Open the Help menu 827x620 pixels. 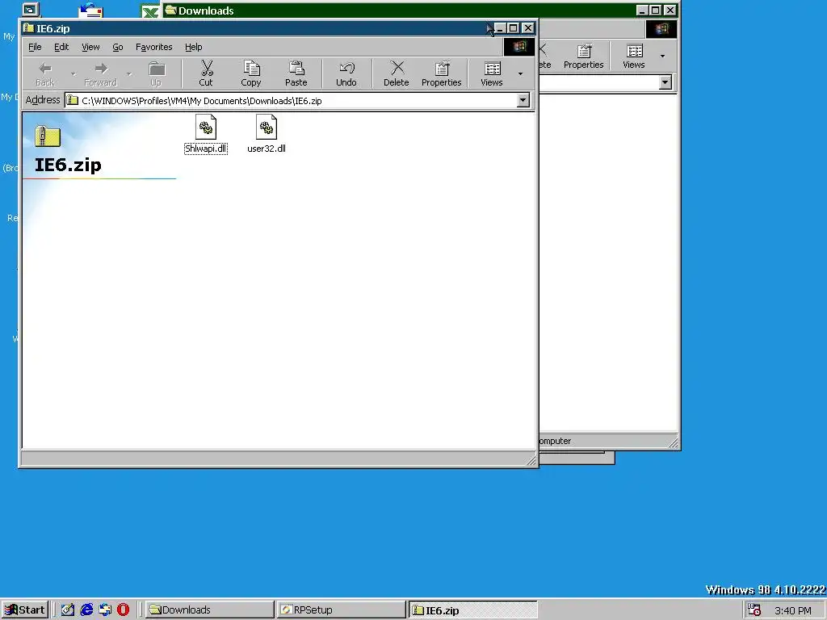194,47
